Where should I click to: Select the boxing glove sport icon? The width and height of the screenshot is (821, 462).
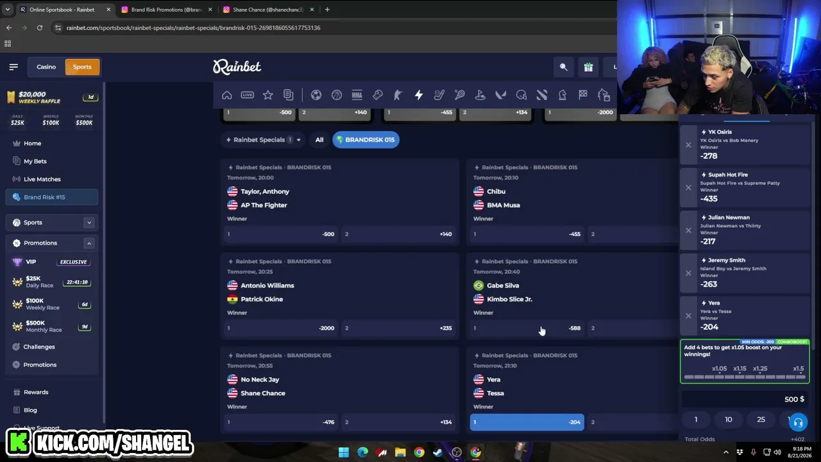[x=378, y=95]
